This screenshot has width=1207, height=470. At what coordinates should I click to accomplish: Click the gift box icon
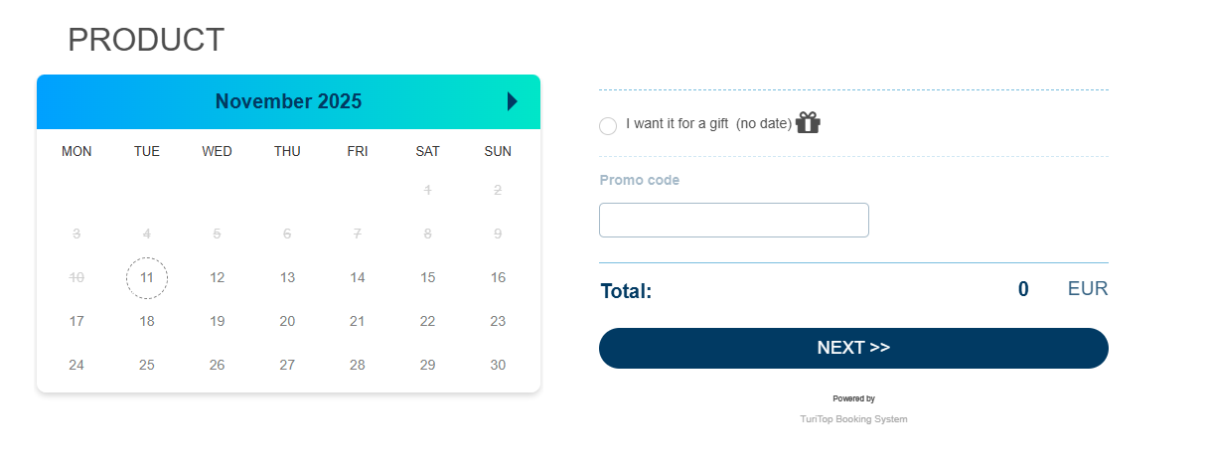808,123
